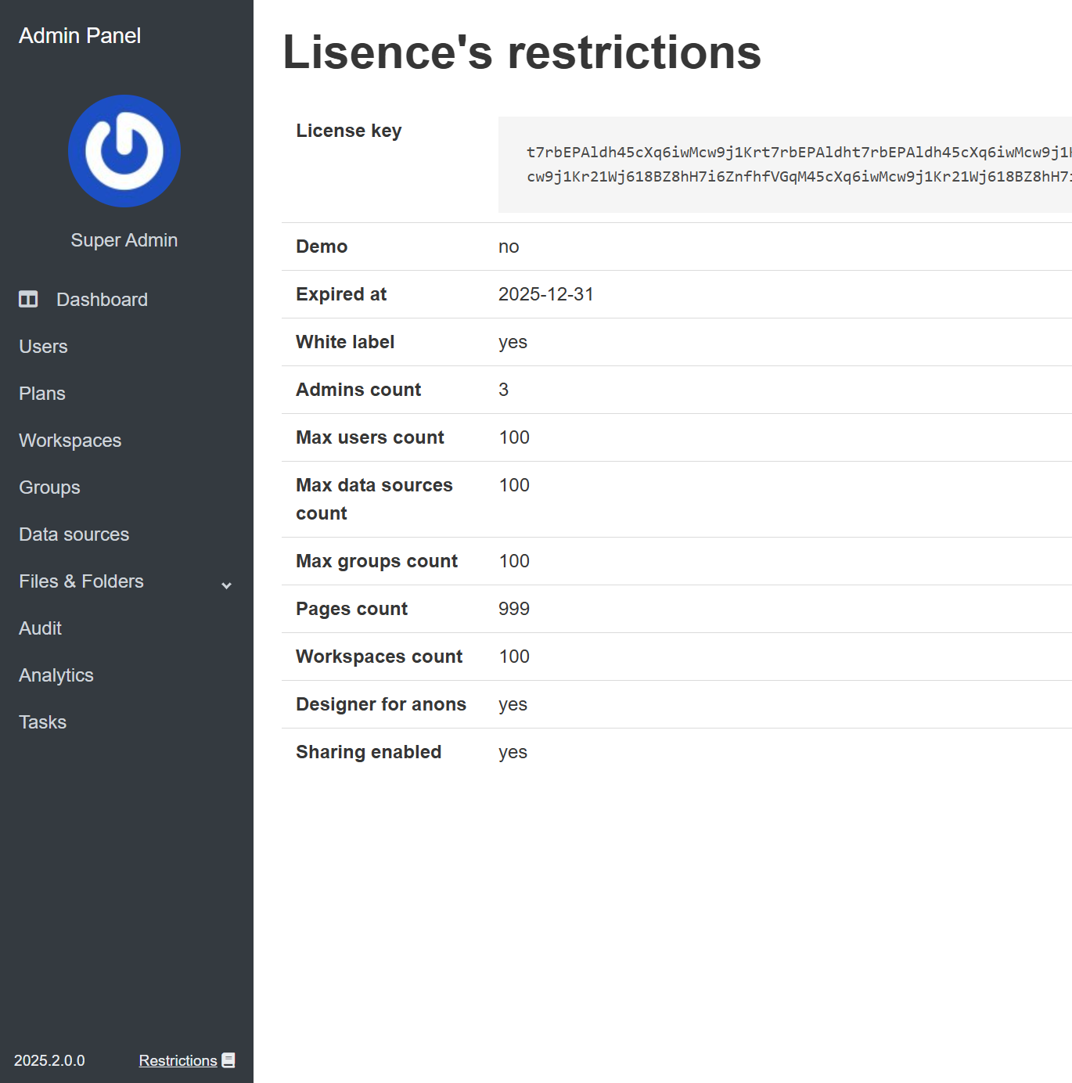Click the White label row label
This screenshot has height=1083, width=1072.
345,342
